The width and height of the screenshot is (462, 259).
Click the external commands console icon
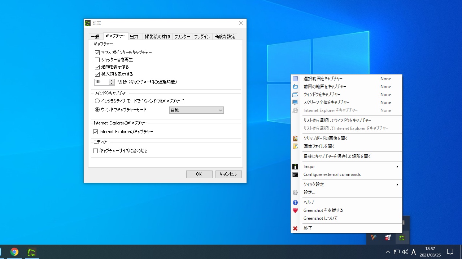click(x=295, y=174)
